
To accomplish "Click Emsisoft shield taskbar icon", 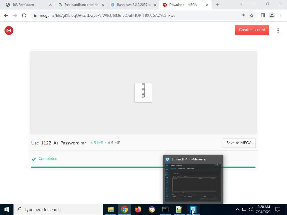I will (193, 209).
